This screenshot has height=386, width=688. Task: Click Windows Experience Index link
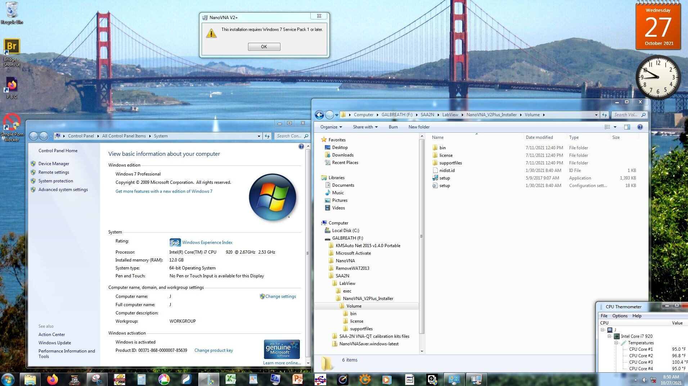click(x=207, y=242)
